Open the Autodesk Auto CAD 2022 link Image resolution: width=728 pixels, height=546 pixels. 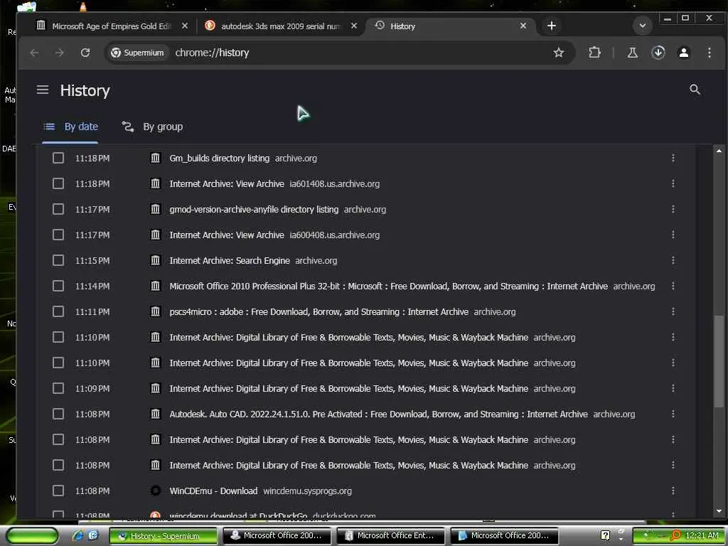(378, 414)
